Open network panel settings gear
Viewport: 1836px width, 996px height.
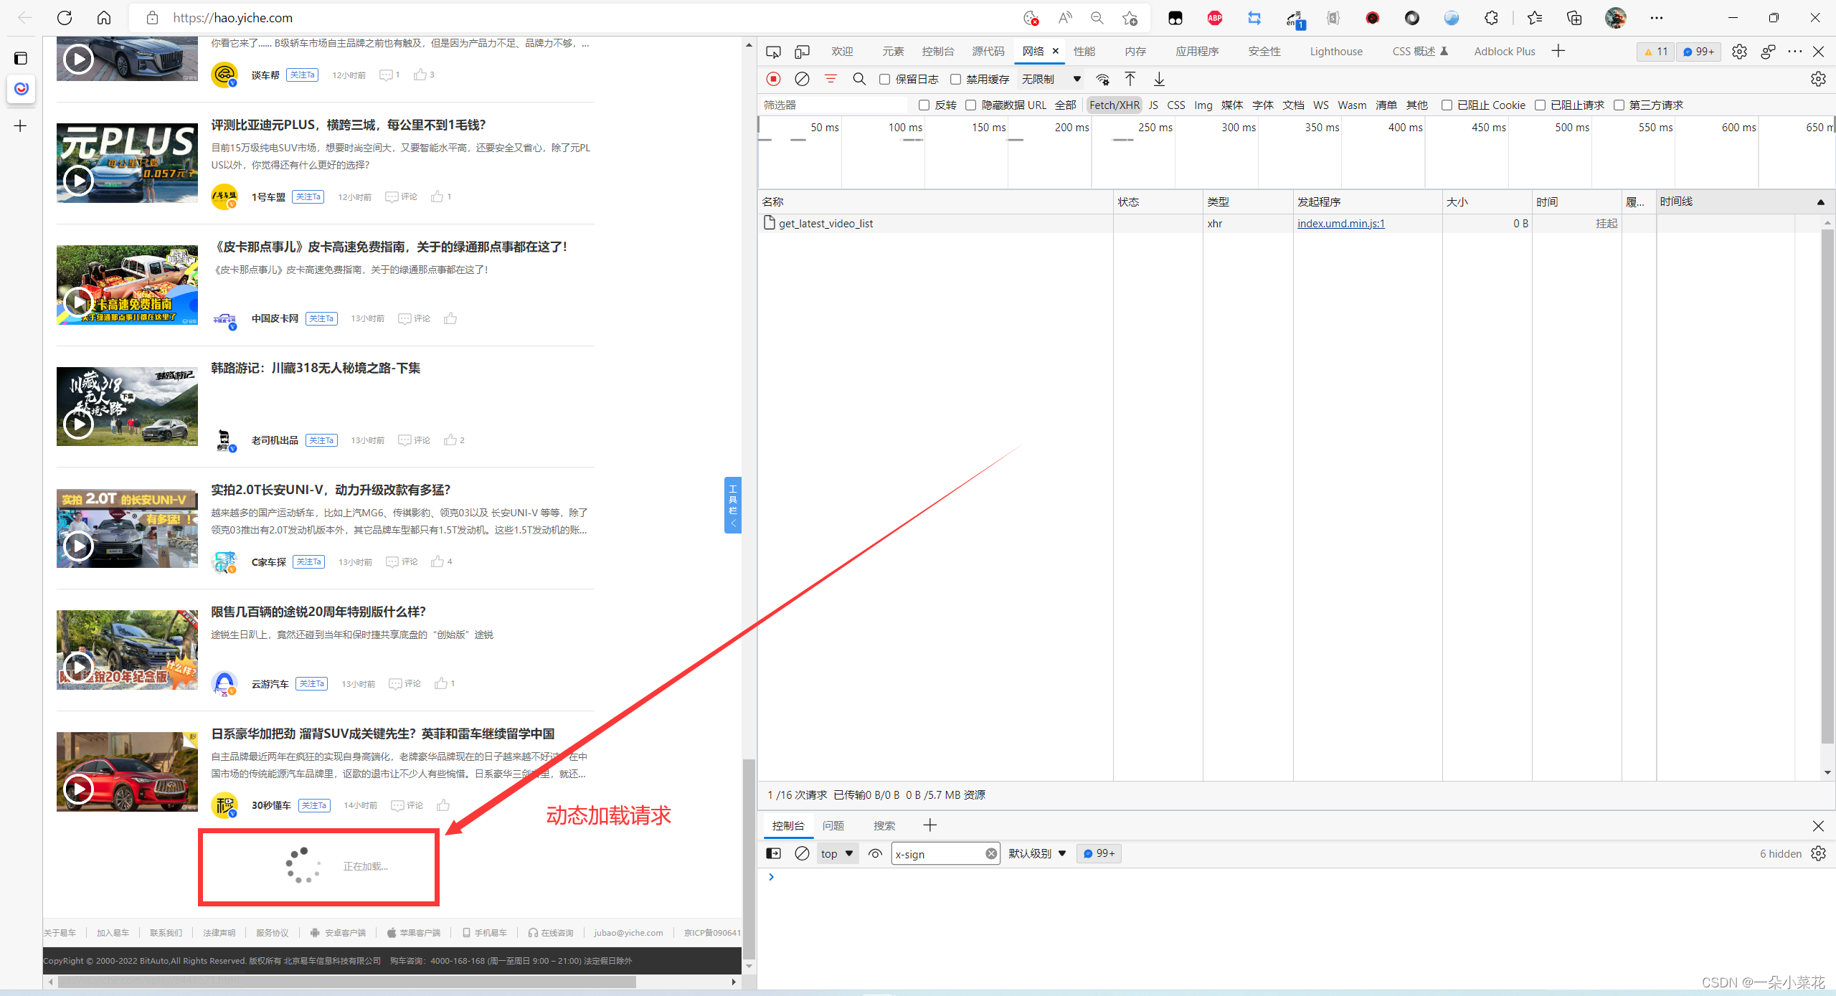1818,79
